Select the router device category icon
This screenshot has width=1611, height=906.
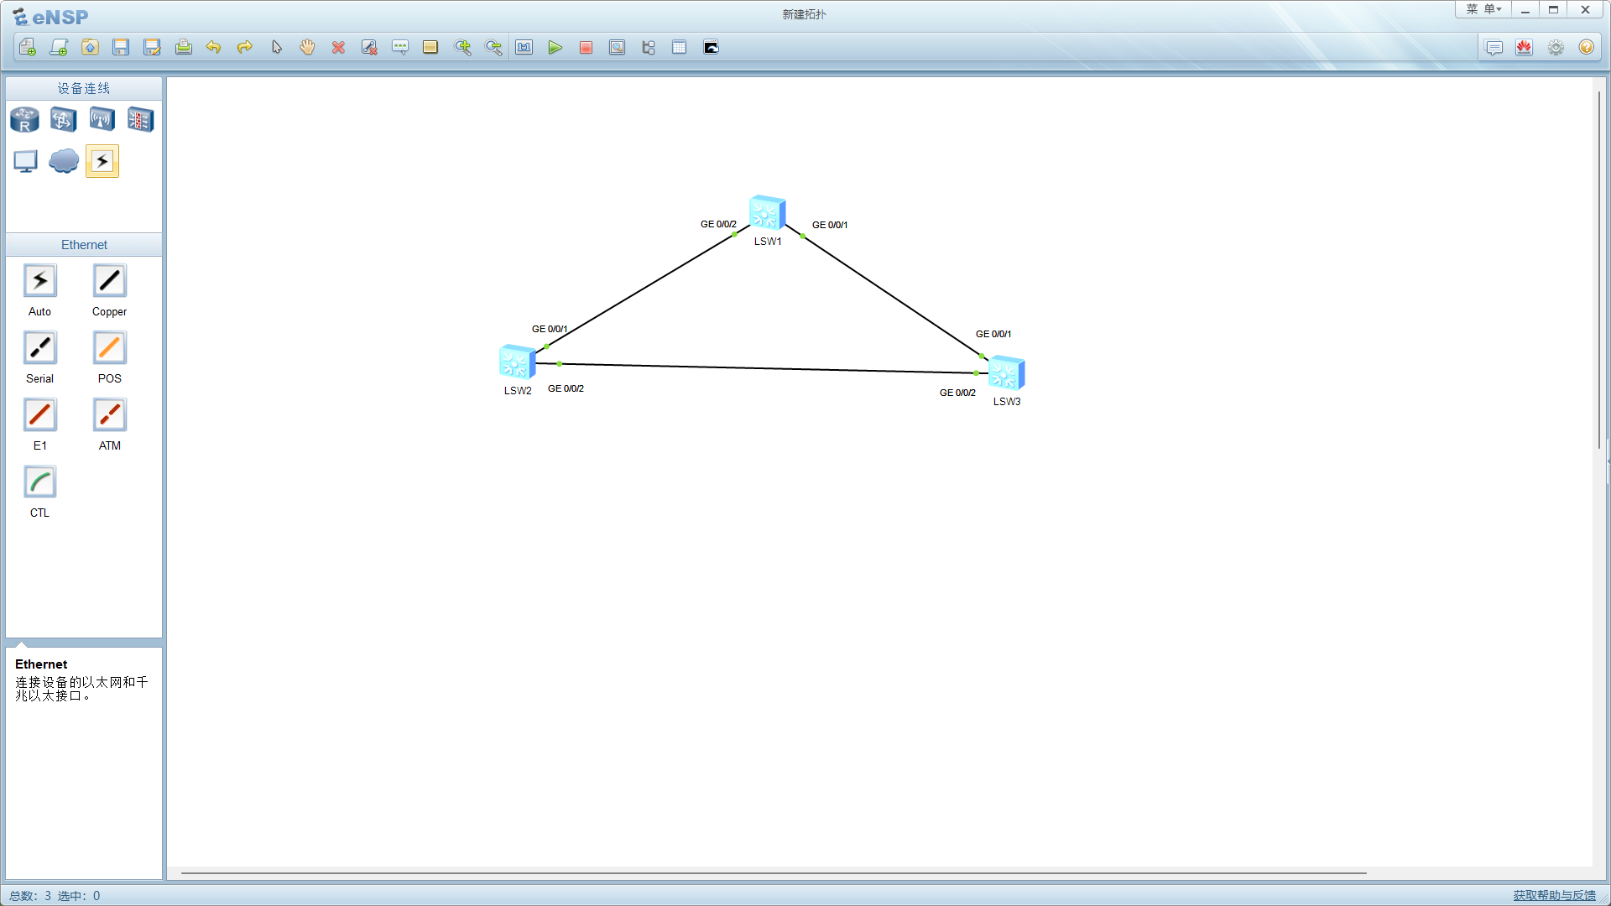click(x=24, y=120)
